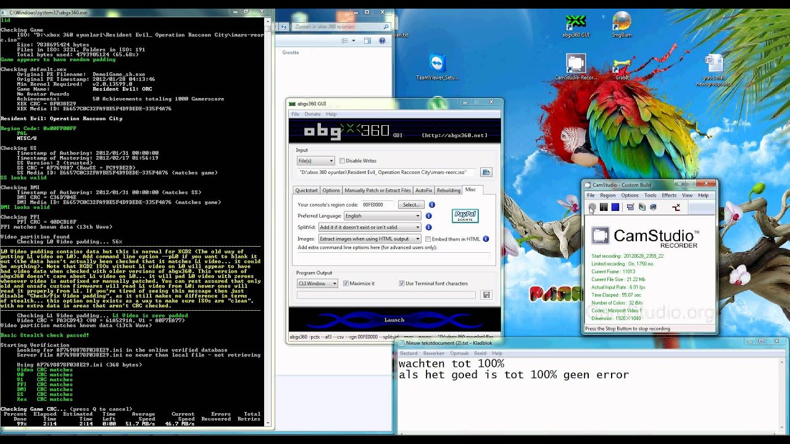Image resolution: width=790 pixels, height=444 pixels.
Task: Click the save icon in Program Output
Action: click(x=486, y=295)
